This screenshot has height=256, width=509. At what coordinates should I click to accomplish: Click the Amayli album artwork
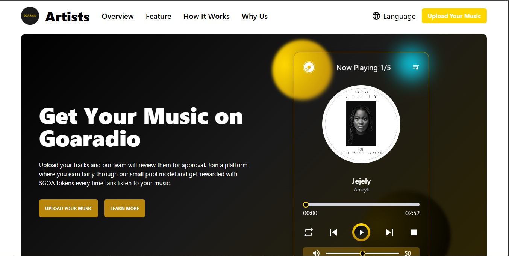coord(361,124)
